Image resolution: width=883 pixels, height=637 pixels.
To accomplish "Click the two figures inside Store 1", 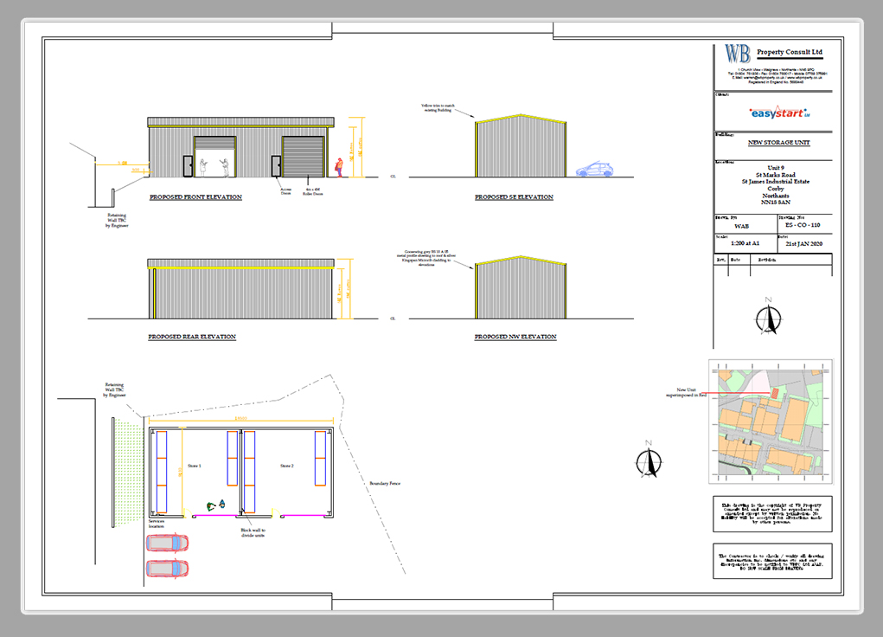I will [216, 505].
